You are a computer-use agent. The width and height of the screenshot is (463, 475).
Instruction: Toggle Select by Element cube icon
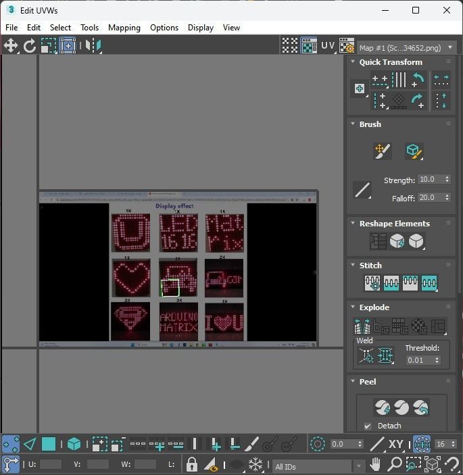(x=74, y=444)
